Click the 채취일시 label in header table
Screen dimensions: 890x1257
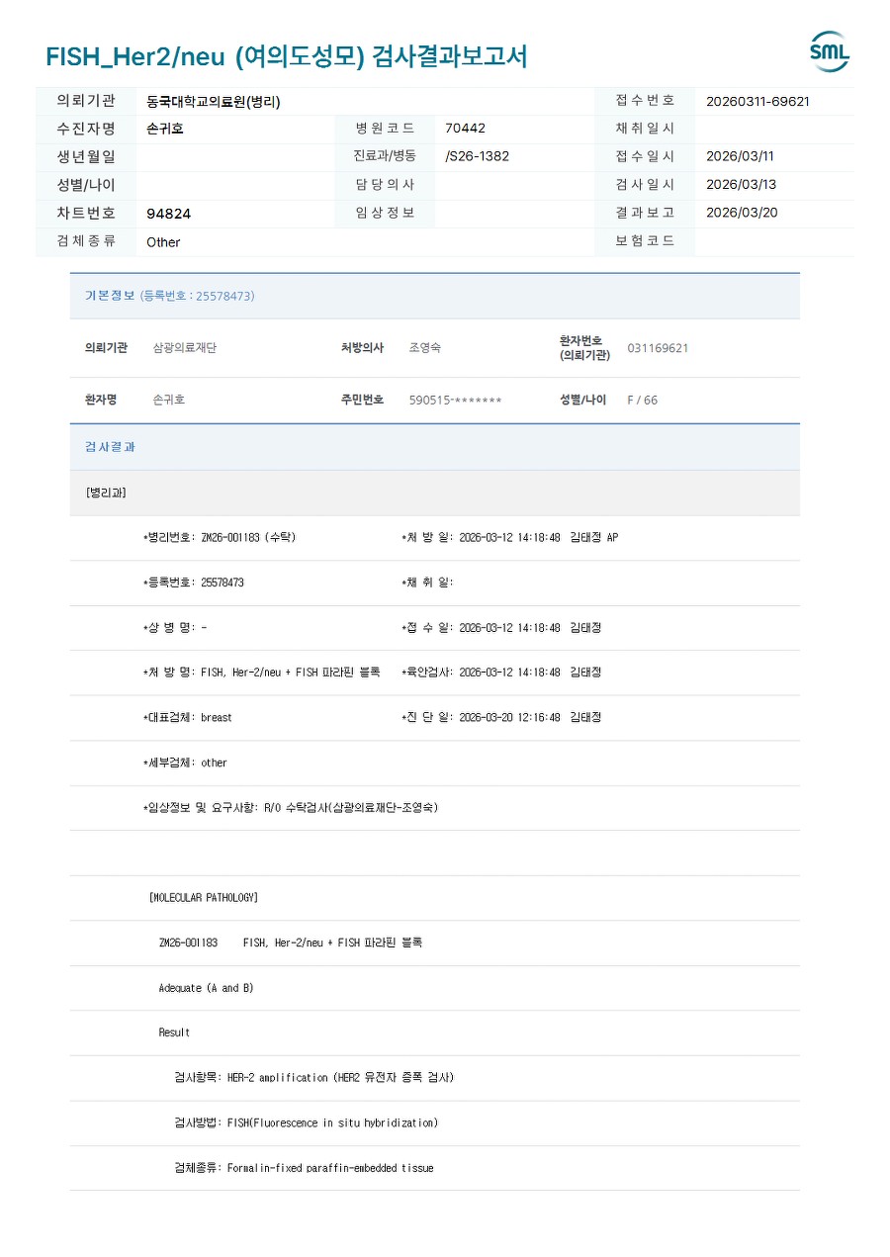pyautogui.click(x=645, y=129)
